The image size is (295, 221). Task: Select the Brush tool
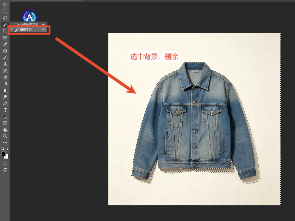click(5, 57)
